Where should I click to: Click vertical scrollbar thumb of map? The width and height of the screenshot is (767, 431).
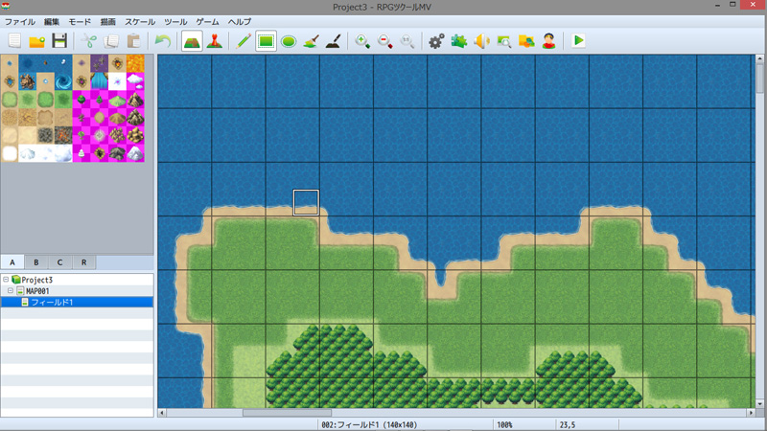(x=759, y=78)
